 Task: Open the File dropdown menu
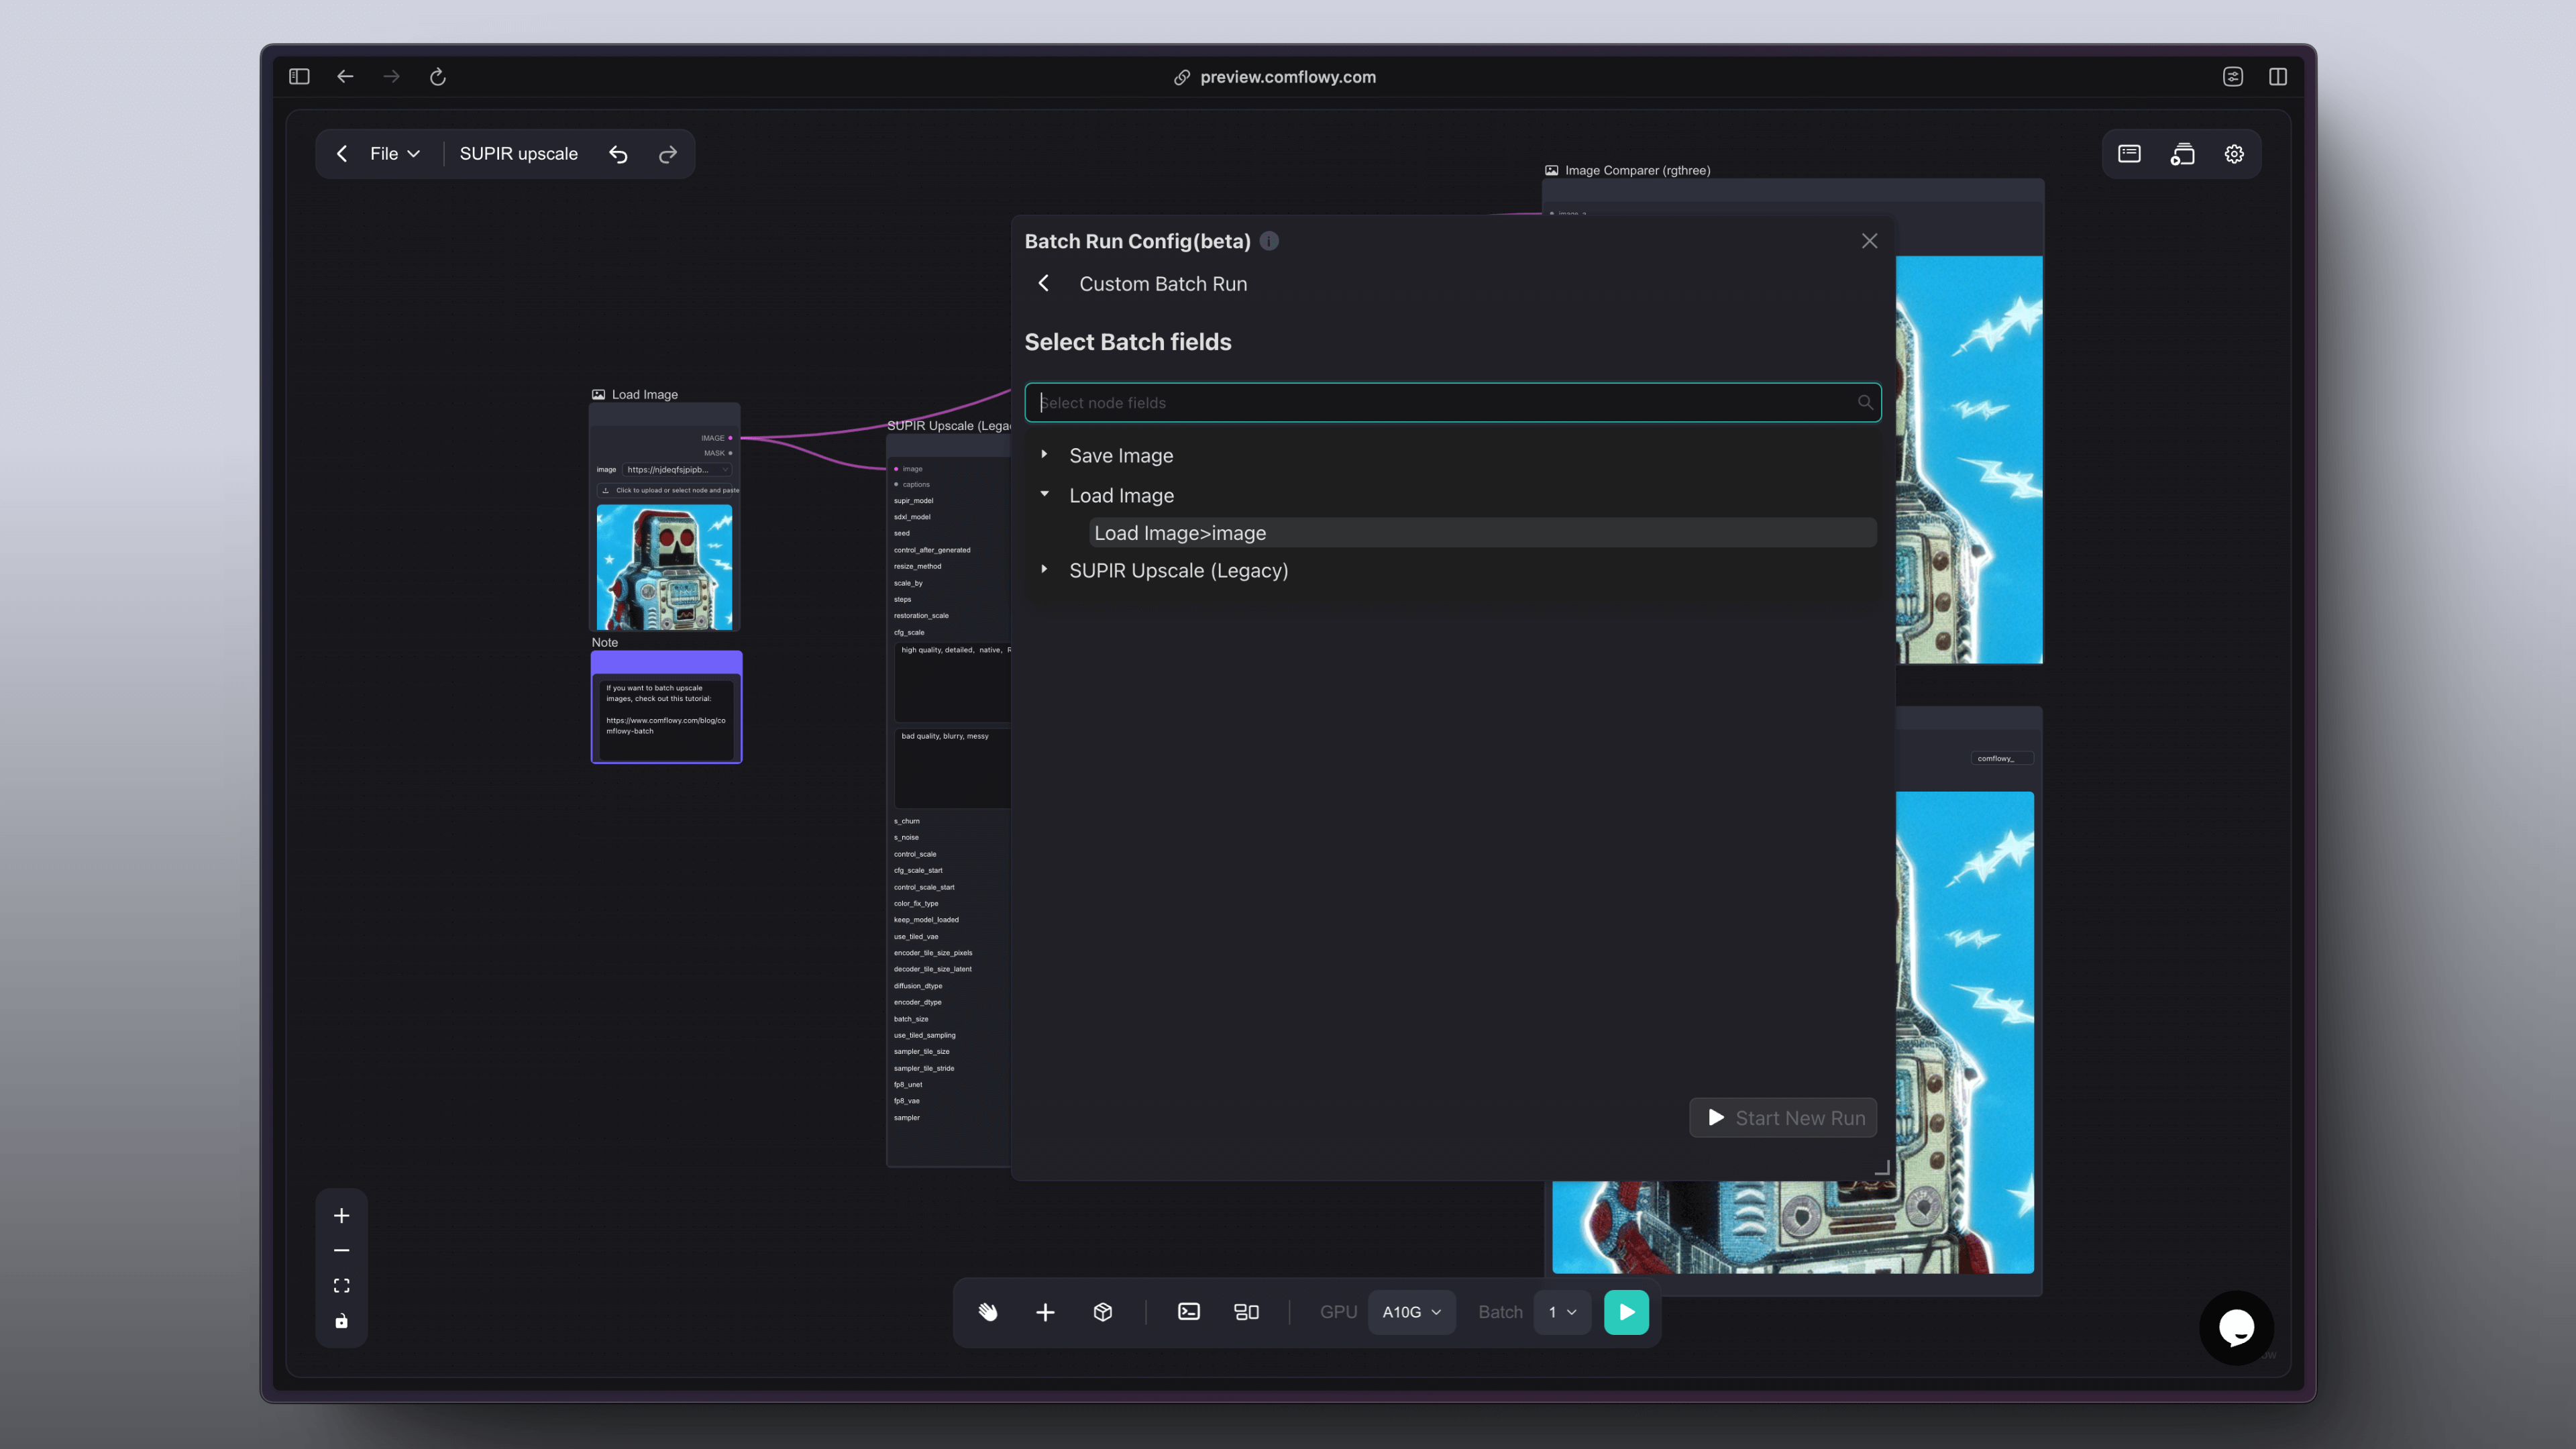tap(394, 154)
